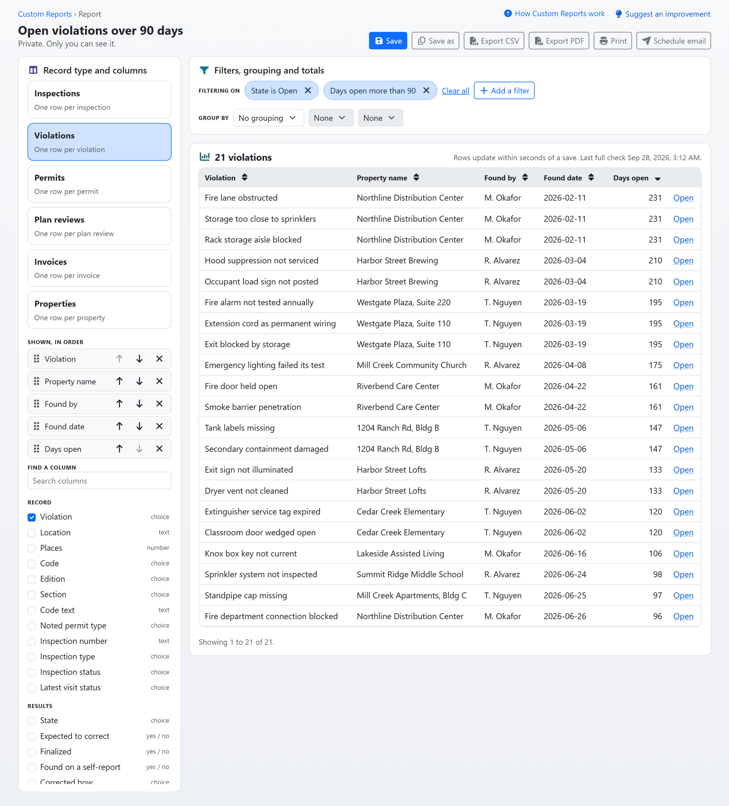Save the report
Viewport: 729px width, 806px height.
[388, 41]
